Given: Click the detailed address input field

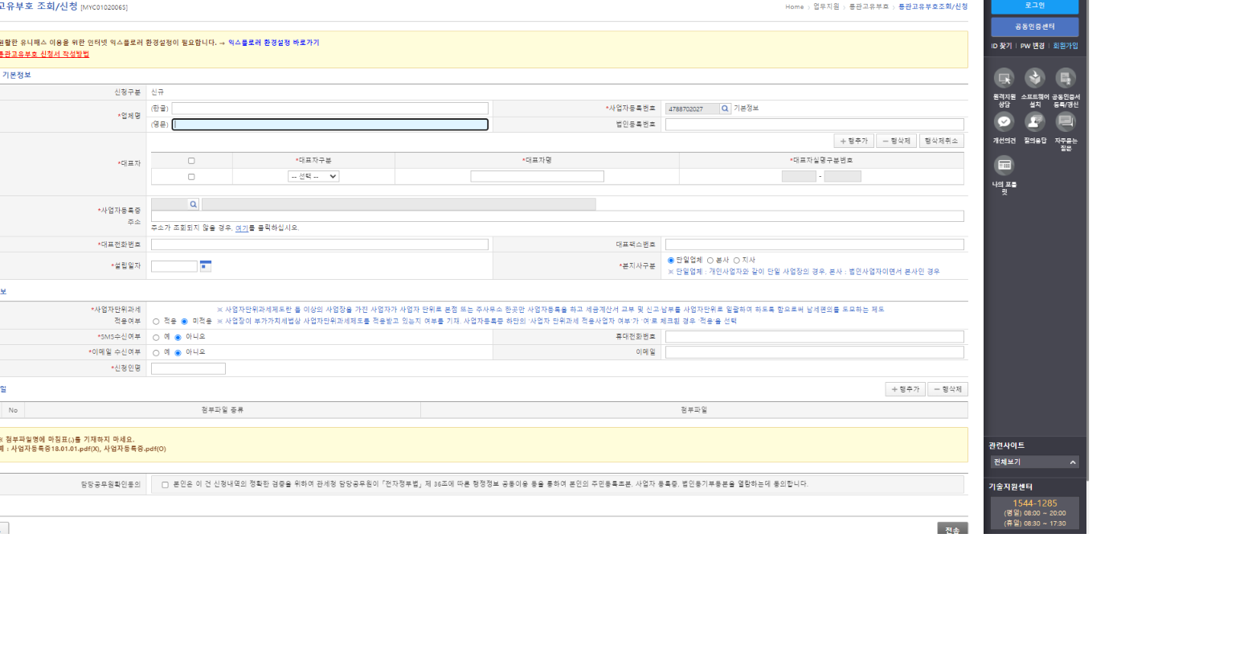Looking at the screenshot, I should tap(557, 216).
